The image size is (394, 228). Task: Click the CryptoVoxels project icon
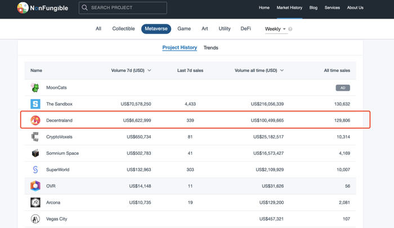pyautogui.click(x=35, y=137)
